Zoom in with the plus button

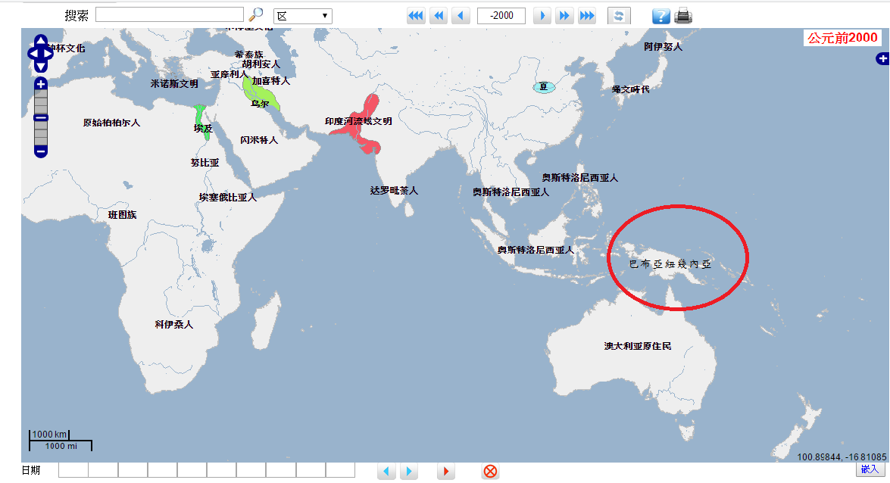click(41, 84)
